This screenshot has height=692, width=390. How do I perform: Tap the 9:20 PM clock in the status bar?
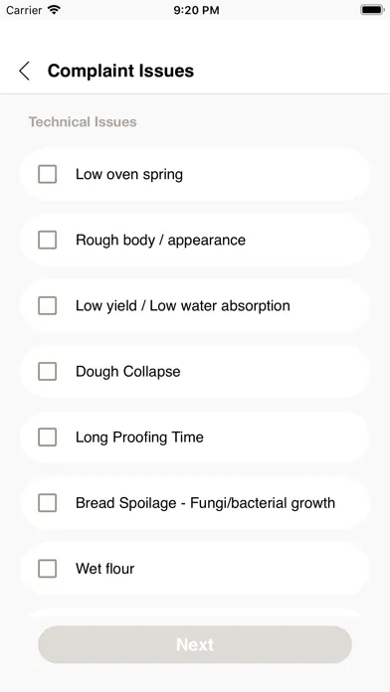(x=196, y=10)
